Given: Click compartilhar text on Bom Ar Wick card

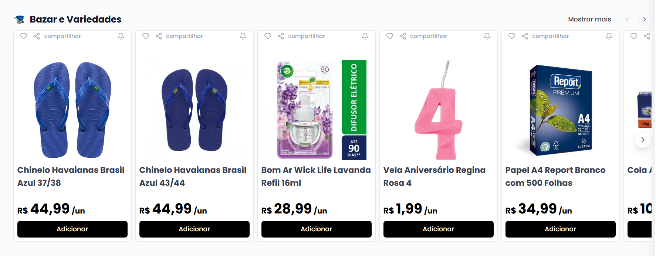Looking at the screenshot, I should tap(306, 36).
